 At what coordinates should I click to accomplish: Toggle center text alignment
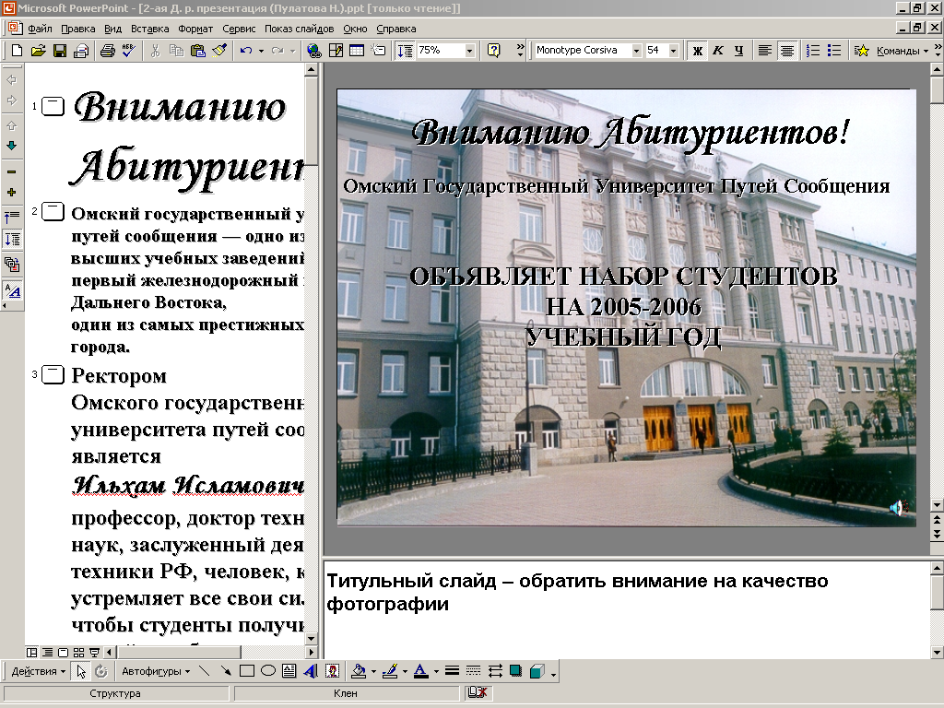(786, 51)
